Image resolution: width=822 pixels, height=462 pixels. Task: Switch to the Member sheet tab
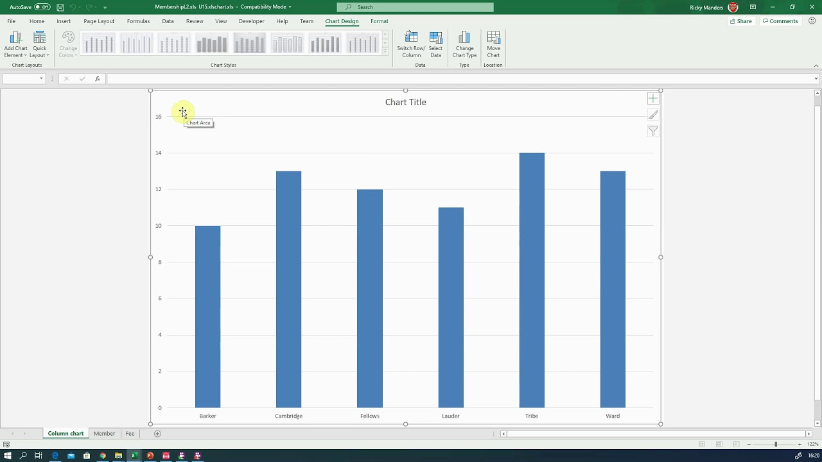coord(104,434)
